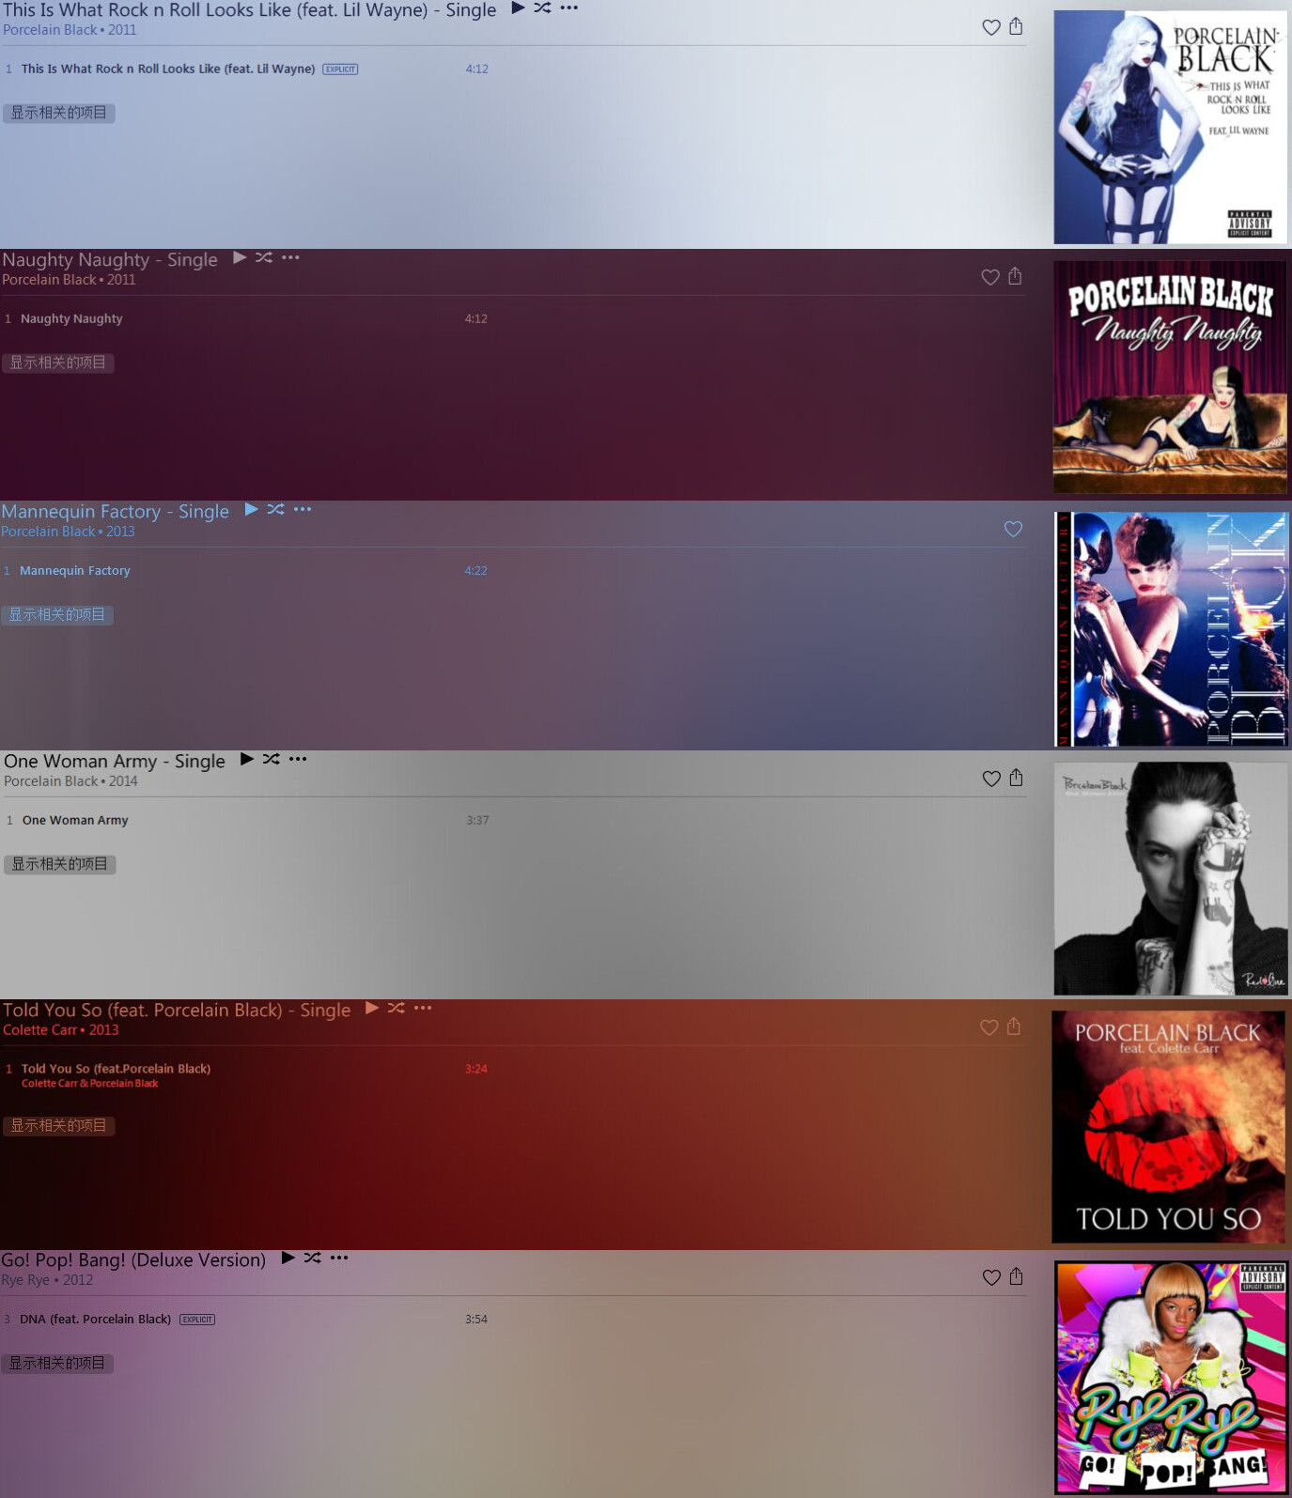Image resolution: width=1292 pixels, height=1498 pixels.
Task: Click 'This Is What Rock n Roll Looks Like' album artwork
Action: [x=1171, y=127]
